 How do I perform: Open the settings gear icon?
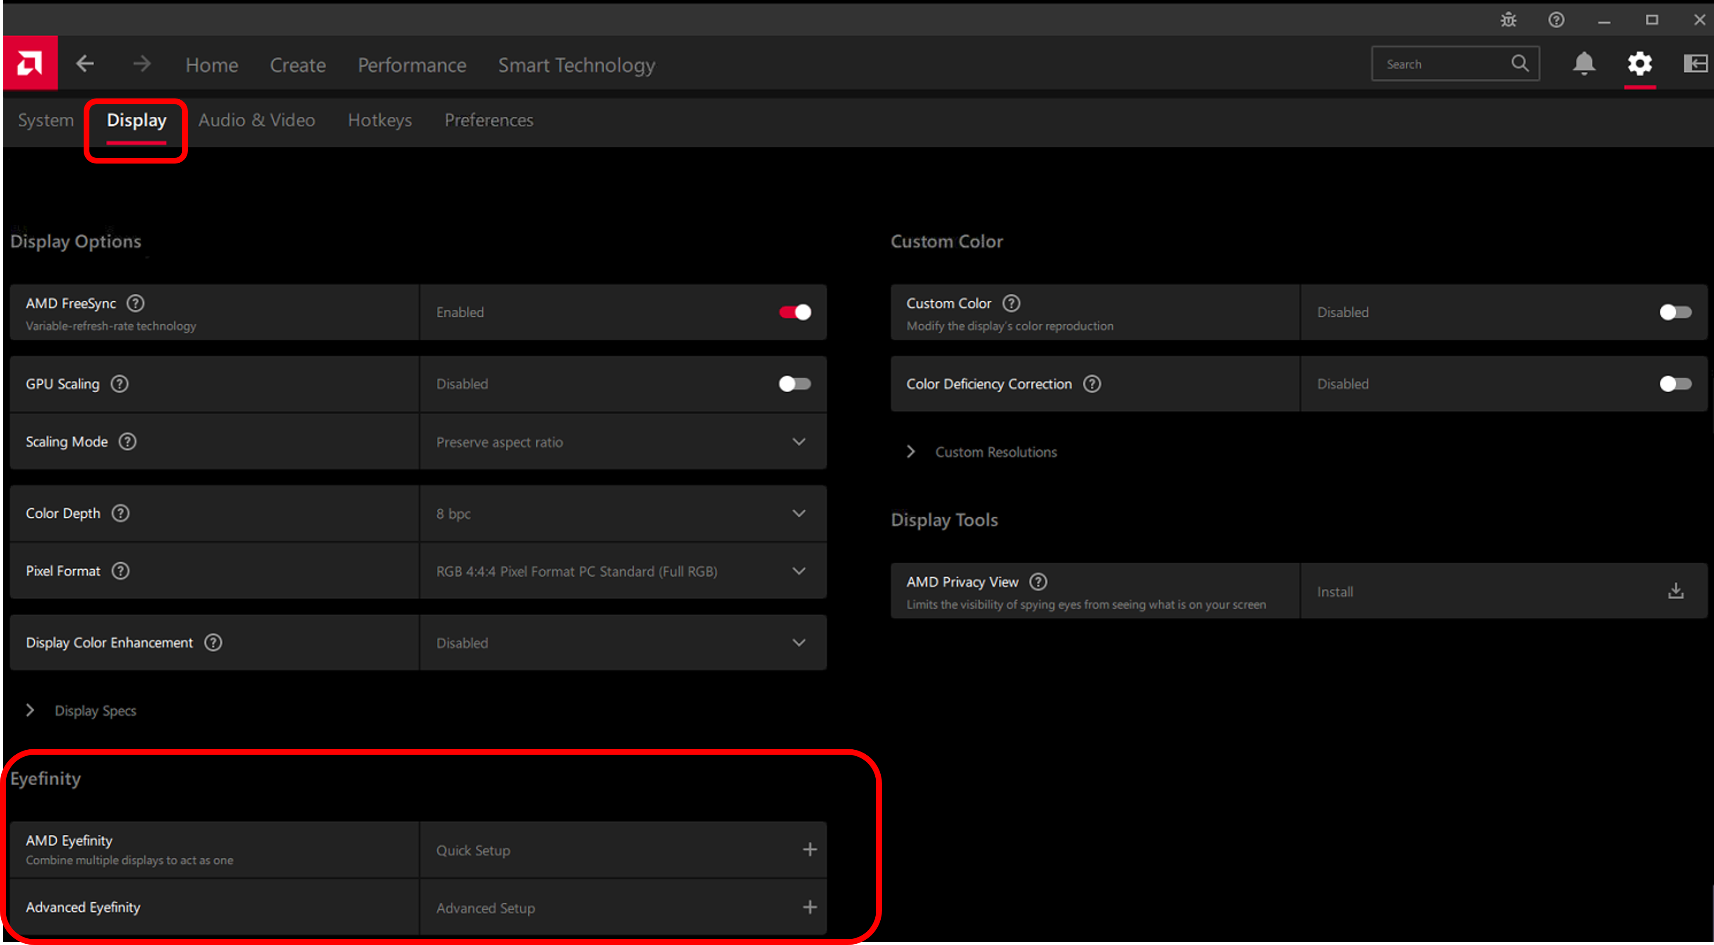[x=1639, y=64]
